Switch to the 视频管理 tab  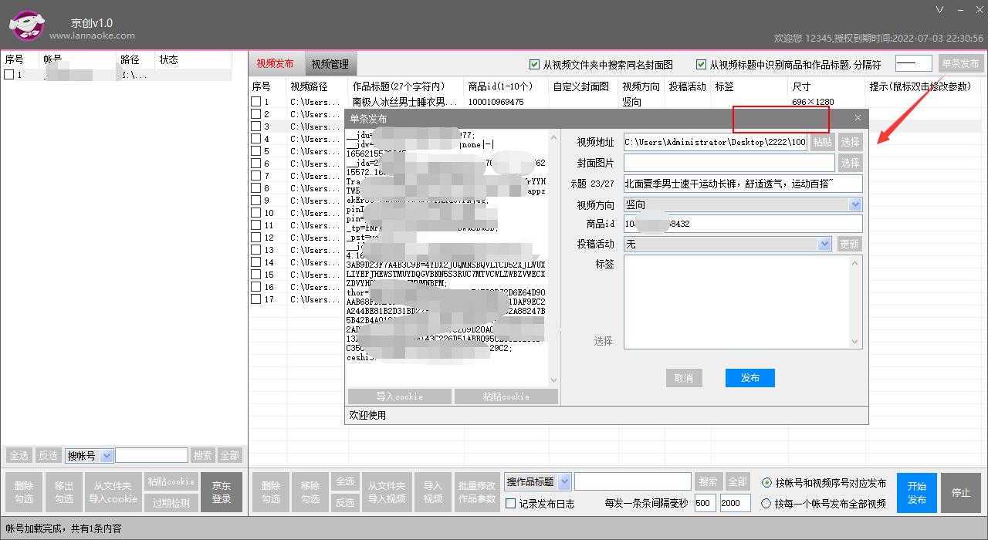[330, 63]
